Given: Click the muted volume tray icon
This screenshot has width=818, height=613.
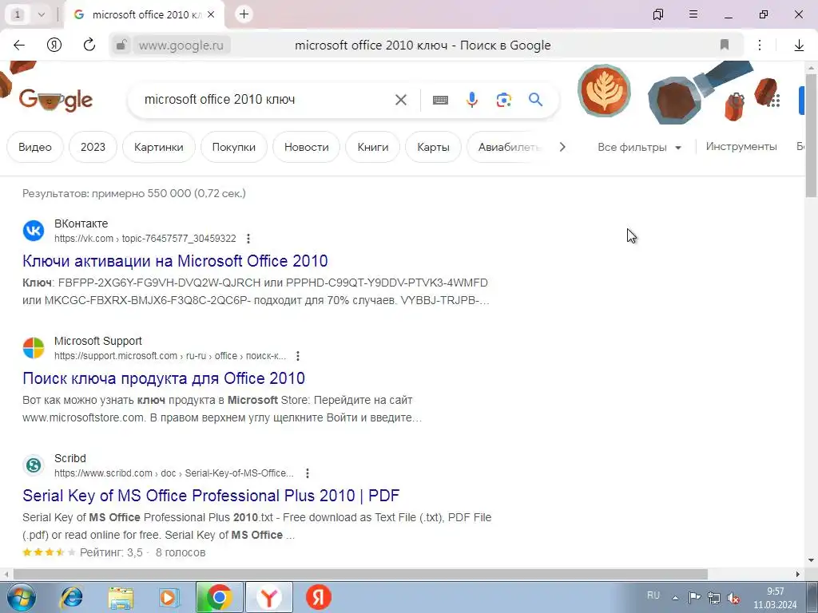Looking at the screenshot, I should coord(733,598).
